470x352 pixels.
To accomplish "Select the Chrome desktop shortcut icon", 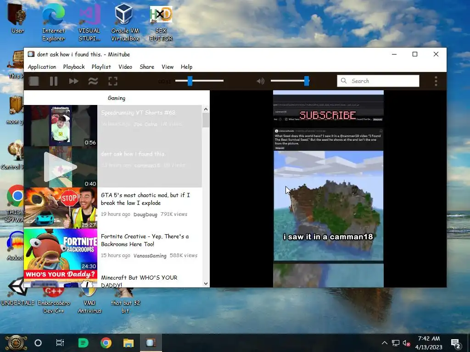I will coord(16,196).
